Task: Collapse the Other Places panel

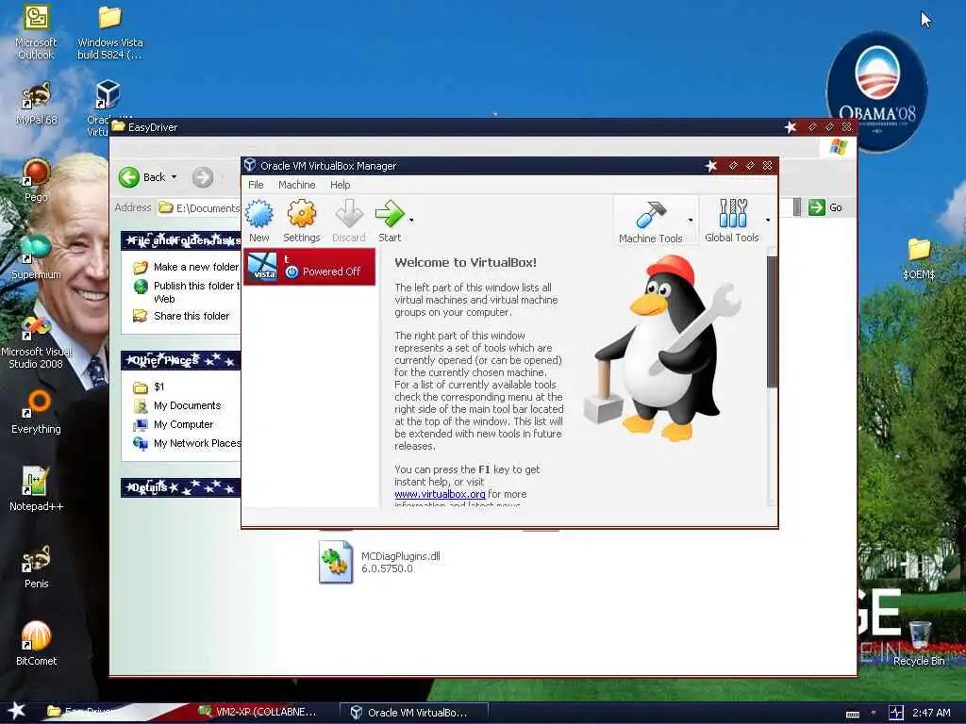Action: [x=180, y=360]
